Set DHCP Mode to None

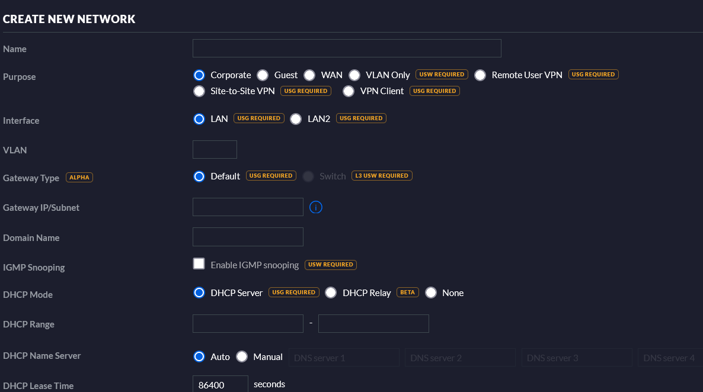point(430,293)
